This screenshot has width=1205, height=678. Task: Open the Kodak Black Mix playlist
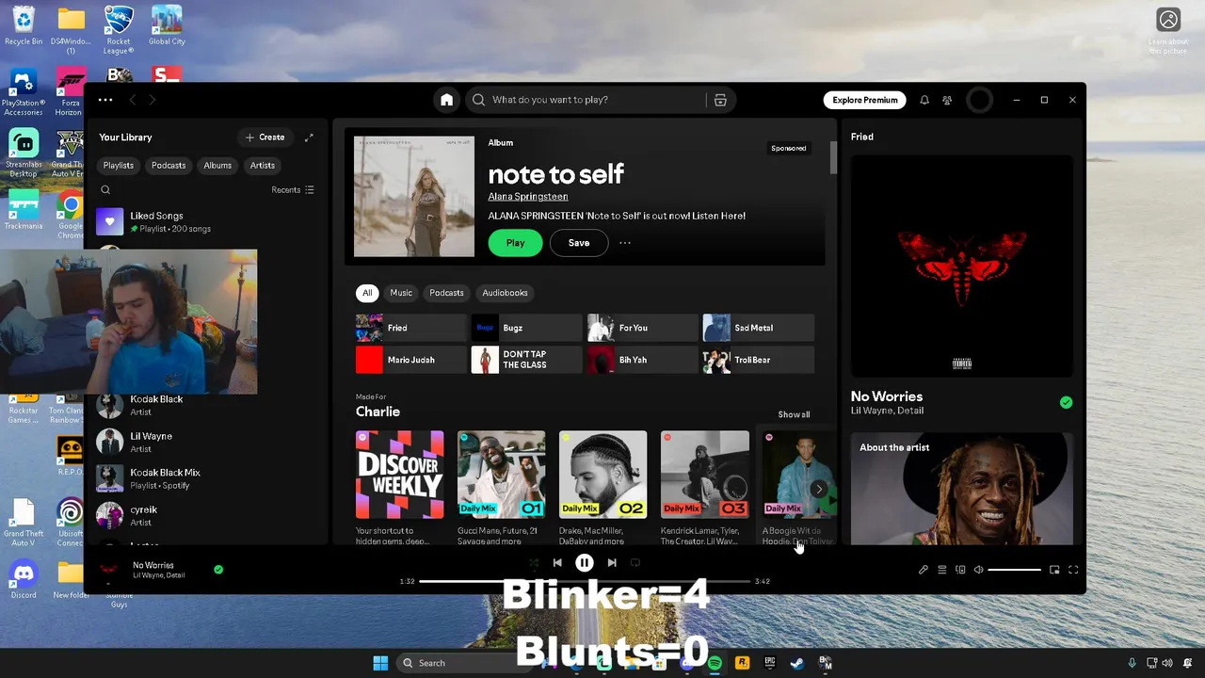coord(207,478)
